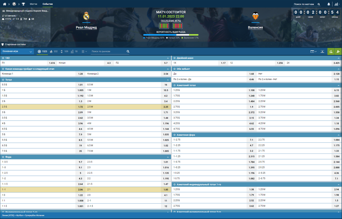The width and height of the screenshot is (342, 219).
Task: Open the list view options dropdown
Action: click(x=84, y=52)
